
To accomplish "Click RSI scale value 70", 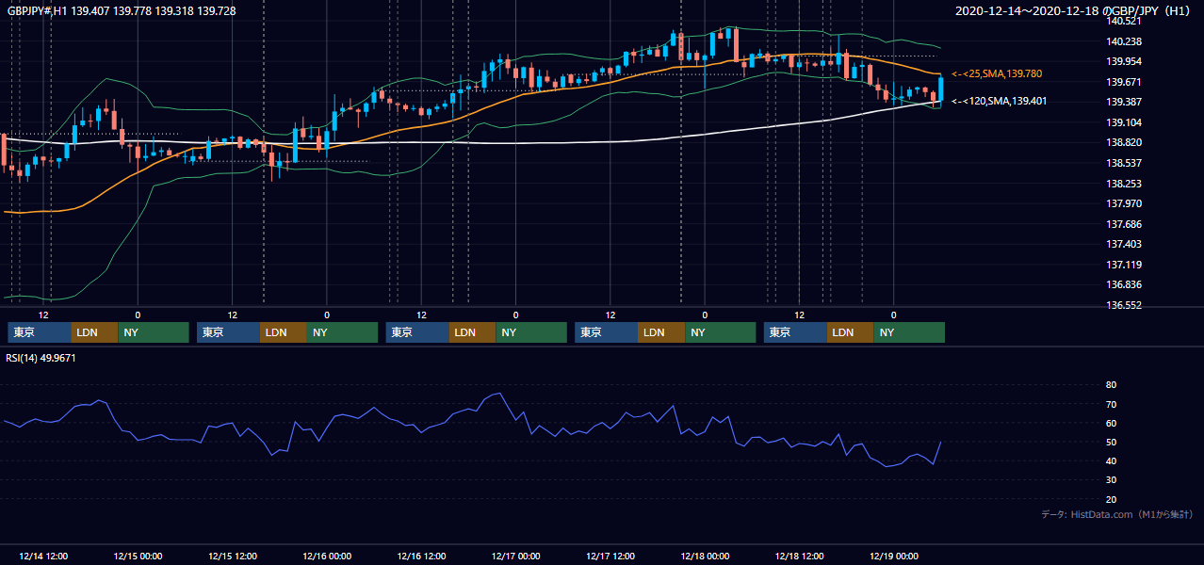I will (1112, 404).
